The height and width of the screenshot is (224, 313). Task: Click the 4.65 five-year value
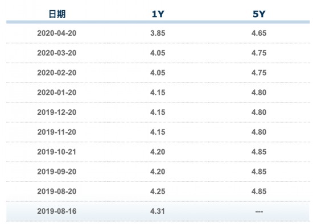tap(259, 33)
